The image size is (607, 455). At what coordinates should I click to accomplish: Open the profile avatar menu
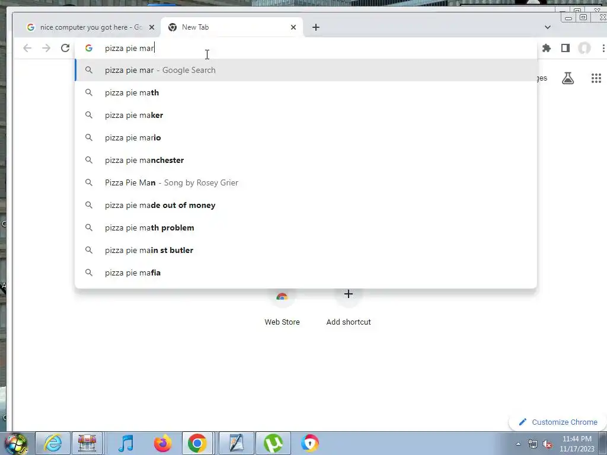tap(584, 48)
